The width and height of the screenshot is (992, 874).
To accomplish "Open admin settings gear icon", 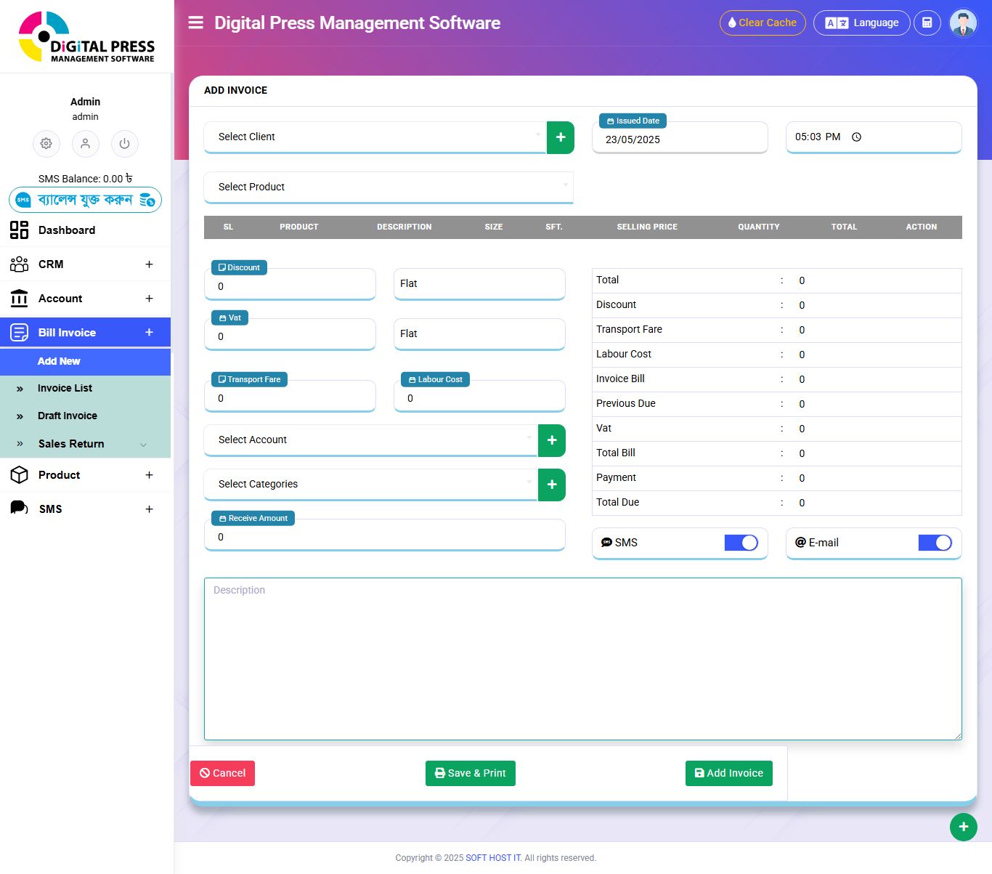I will coord(46,144).
